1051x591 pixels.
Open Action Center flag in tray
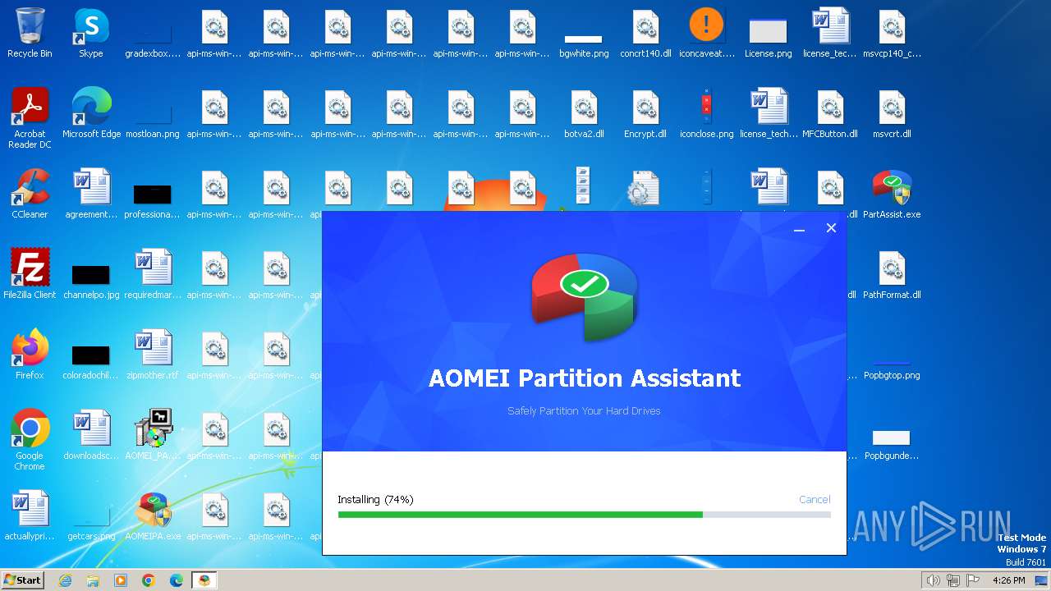coord(973,580)
